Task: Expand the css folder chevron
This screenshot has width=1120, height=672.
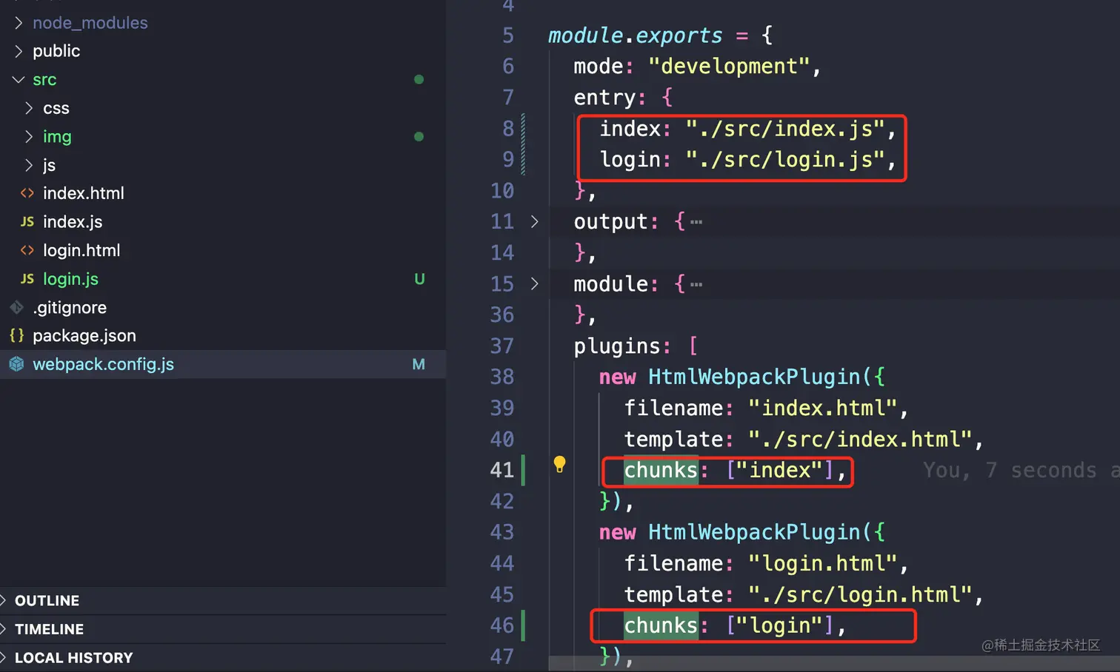Action: click(29, 108)
